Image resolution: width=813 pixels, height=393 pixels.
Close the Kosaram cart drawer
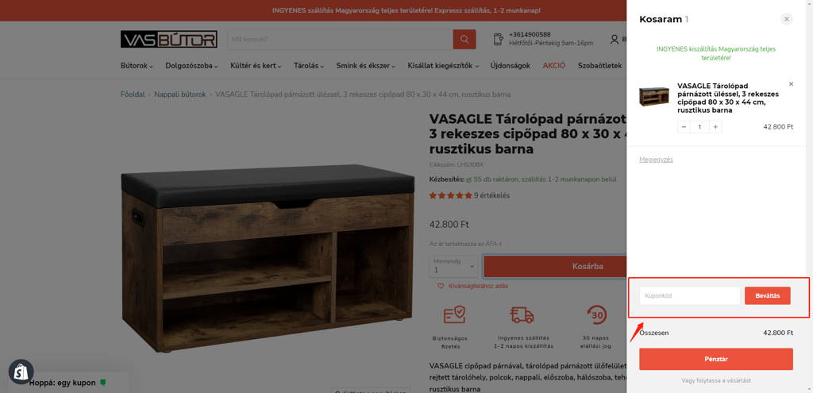(x=787, y=19)
